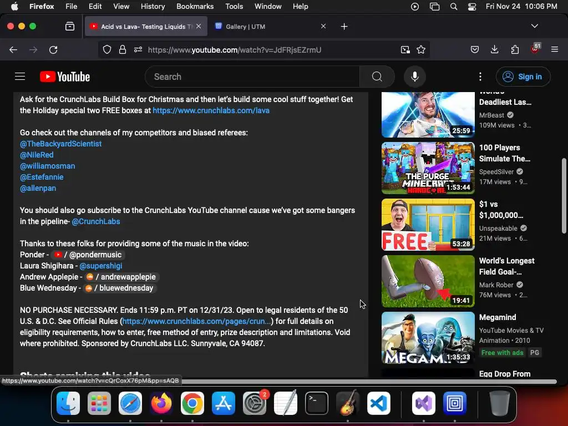Image resolution: width=568 pixels, height=426 pixels.
Task: Open UTM app from the Dock
Action: pyautogui.click(x=455, y=403)
